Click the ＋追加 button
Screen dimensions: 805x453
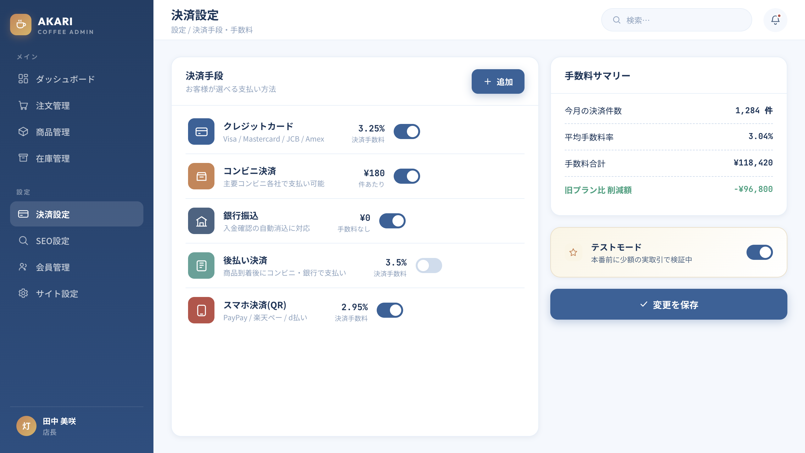click(498, 81)
